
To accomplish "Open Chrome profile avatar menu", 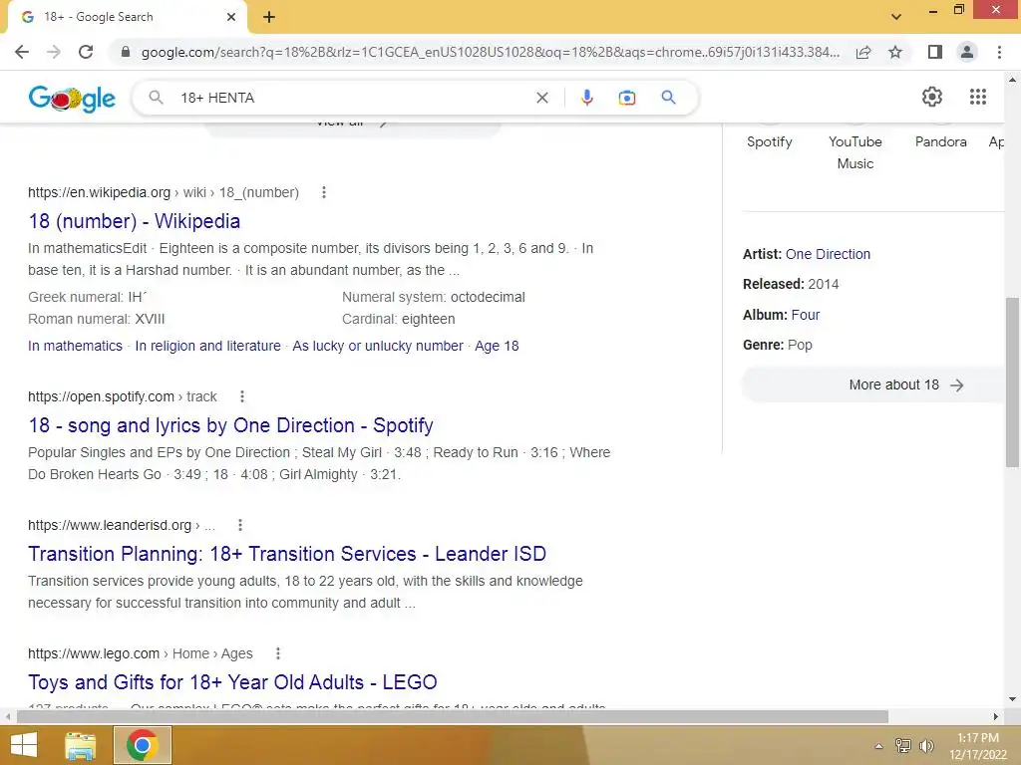I will [x=967, y=52].
